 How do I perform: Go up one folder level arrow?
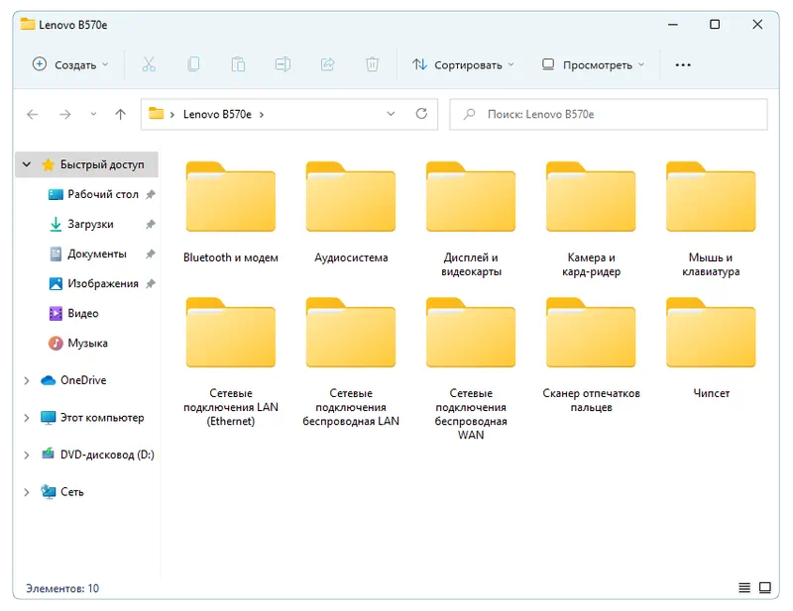pos(120,115)
